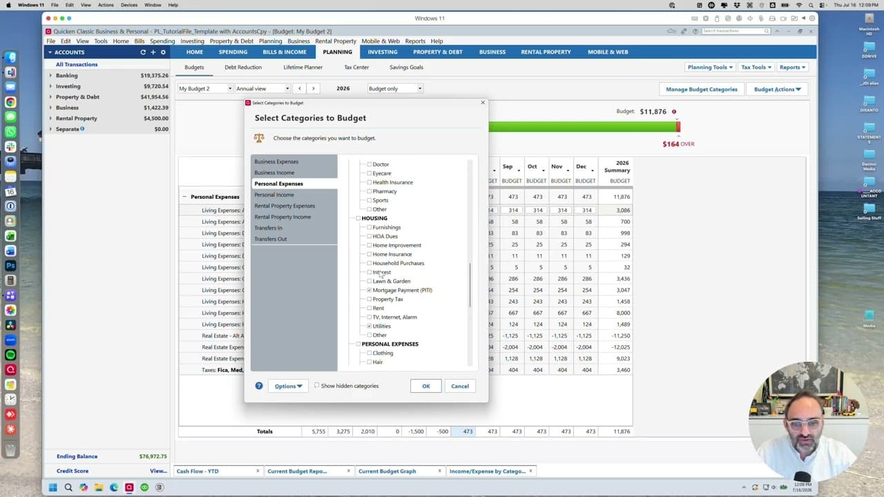Viewport: 884px width, 497px height.
Task: Check the Clothing checkbox
Action: (369, 353)
